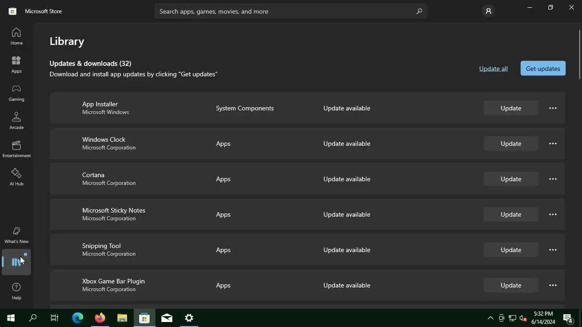Click the vertical scrollbar of the Library page
This screenshot has width=582, height=327.
(580, 54)
